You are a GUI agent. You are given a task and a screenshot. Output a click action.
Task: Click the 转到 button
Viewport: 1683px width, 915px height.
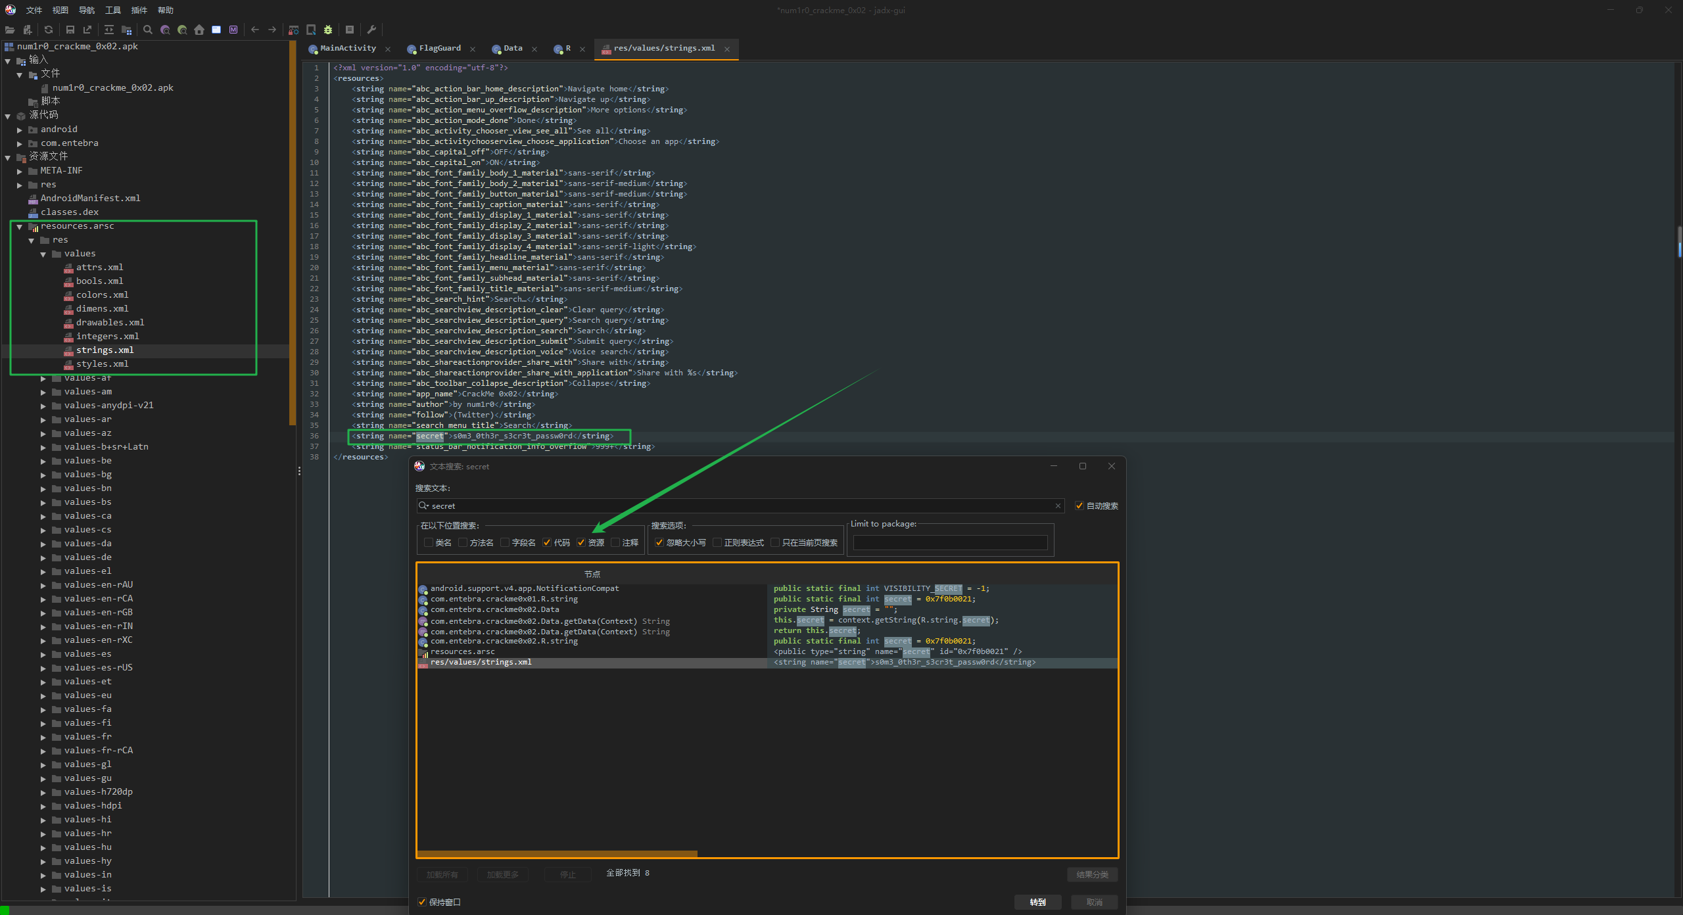click(x=1037, y=902)
